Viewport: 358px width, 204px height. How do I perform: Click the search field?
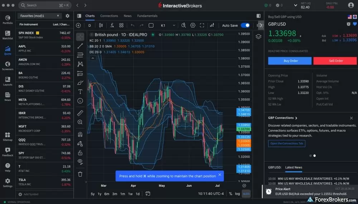click(45, 5)
